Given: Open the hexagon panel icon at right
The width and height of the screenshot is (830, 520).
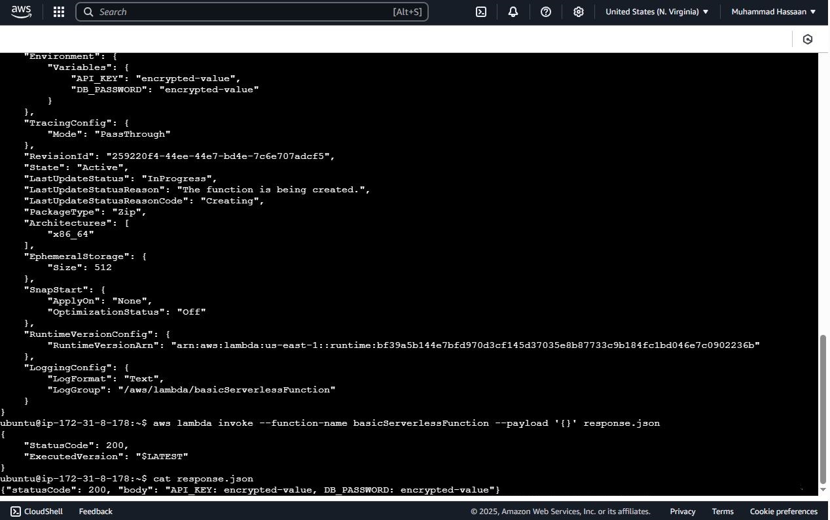Looking at the screenshot, I should coord(808,39).
